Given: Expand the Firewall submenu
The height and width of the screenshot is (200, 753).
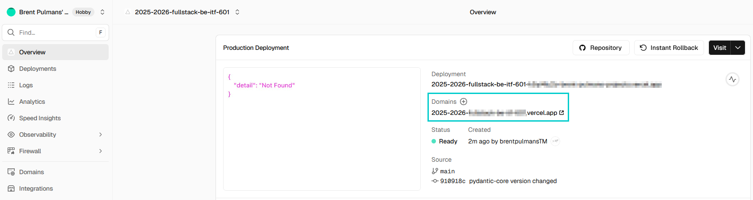Looking at the screenshot, I should tap(101, 151).
